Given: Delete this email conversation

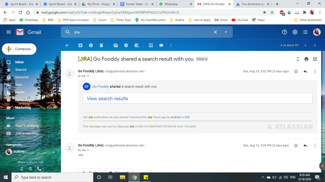Looking at the screenshot, I should [x=102, y=45].
